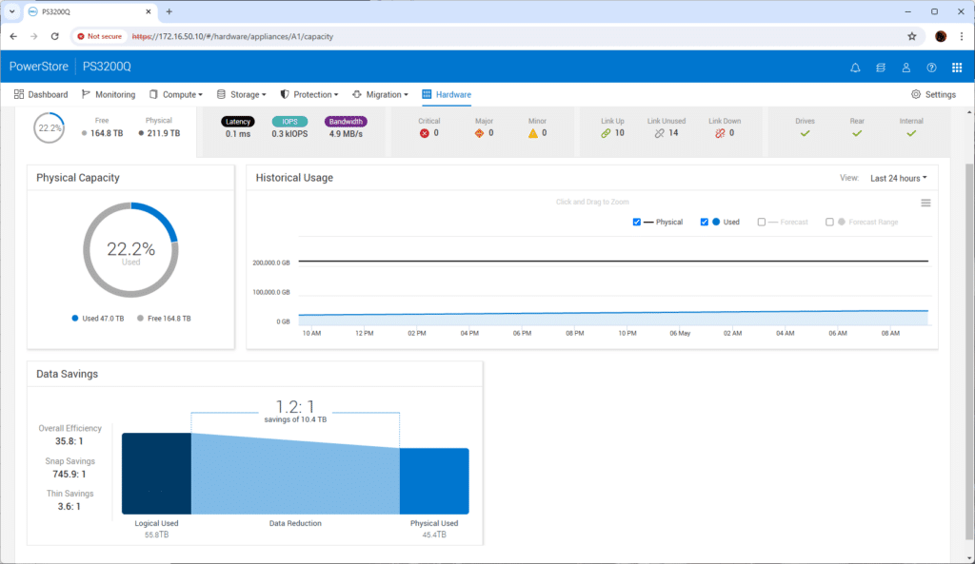Image resolution: width=975 pixels, height=564 pixels.
Task: Click the PowerStore brand link
Action: (x=38, y=67)
